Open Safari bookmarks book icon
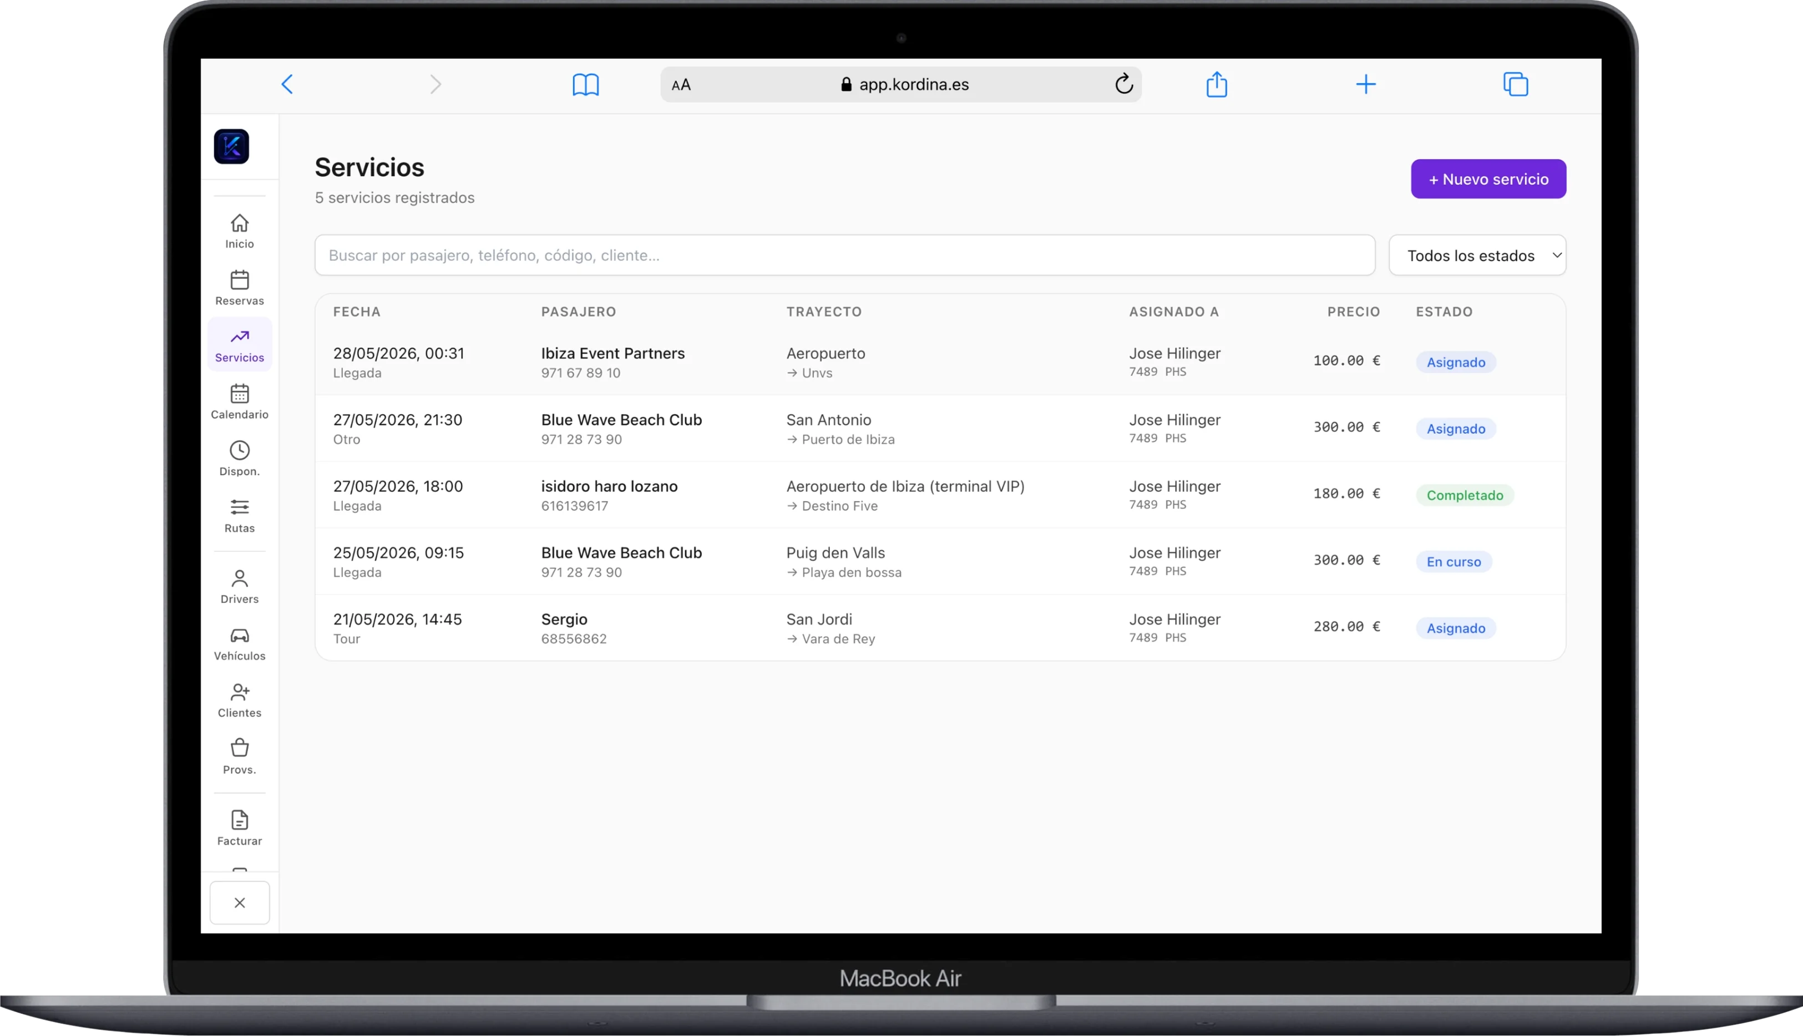1803x1036 pixels. (x=586, y=85)
